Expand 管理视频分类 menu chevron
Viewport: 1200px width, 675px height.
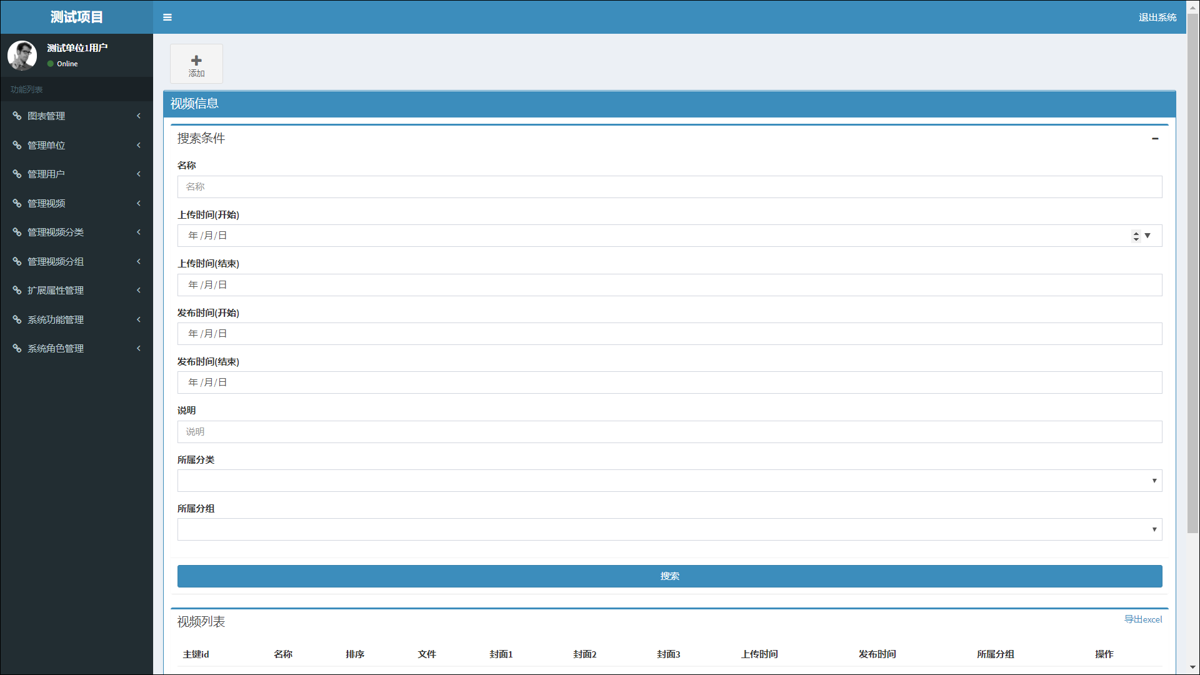pyautogui.click(x=139, y=232)
